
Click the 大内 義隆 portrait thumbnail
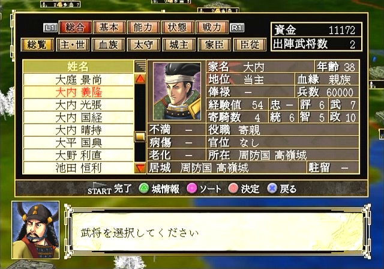(x=177, y=91)
